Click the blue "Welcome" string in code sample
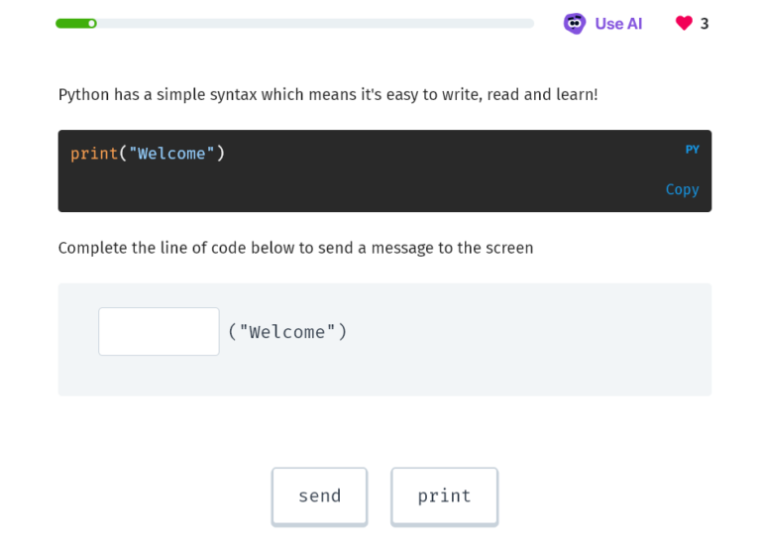Viewport: 761px width, 547px height. tap(171, 154)
